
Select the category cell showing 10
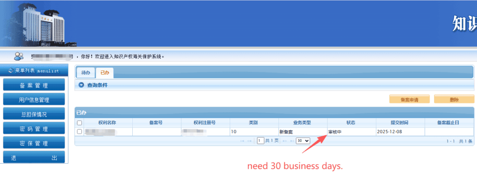click(254, 132)
